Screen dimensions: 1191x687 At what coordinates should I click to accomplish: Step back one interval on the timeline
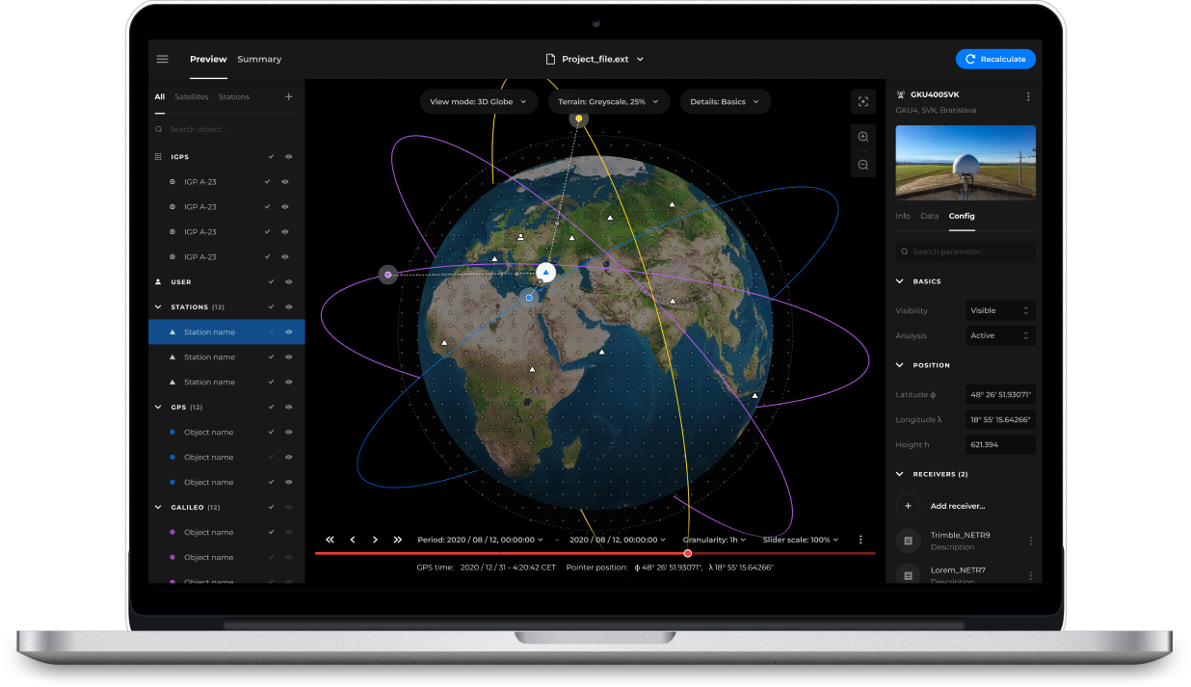353,540
